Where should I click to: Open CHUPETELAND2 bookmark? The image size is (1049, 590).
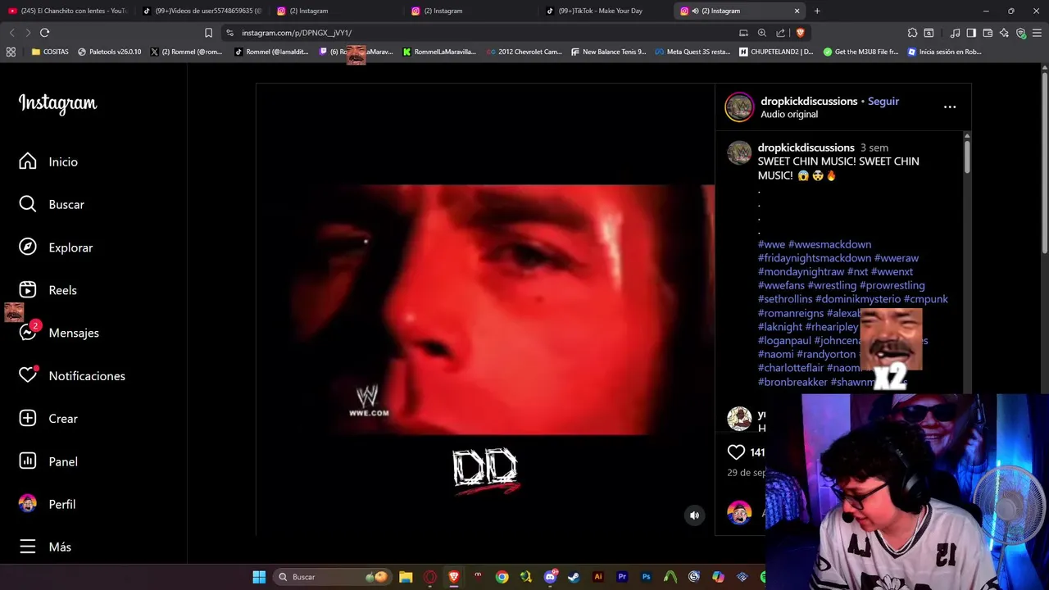click(x=776, y=52)
